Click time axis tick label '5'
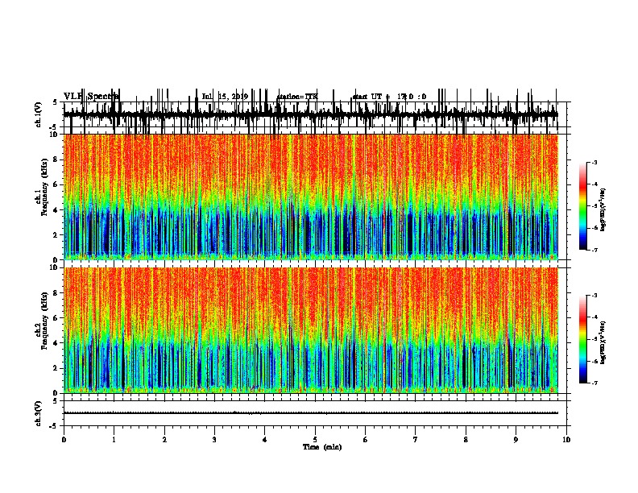The height and width of the screenshot is (493, 638). click(x=315, y=440)
